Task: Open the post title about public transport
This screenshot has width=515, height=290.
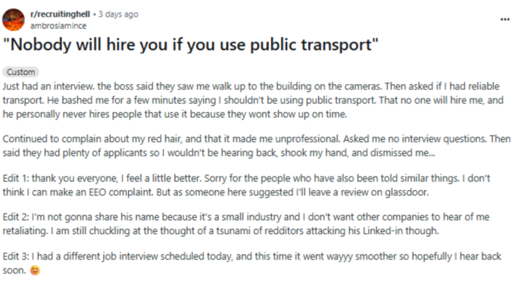Action: pos(191,45)
